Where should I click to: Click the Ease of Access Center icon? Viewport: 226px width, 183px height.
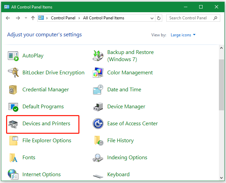pos(98,124)
